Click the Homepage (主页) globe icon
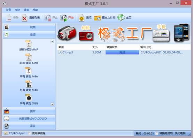Viewport: 193px width, 138px height. [x=121, y=18]
